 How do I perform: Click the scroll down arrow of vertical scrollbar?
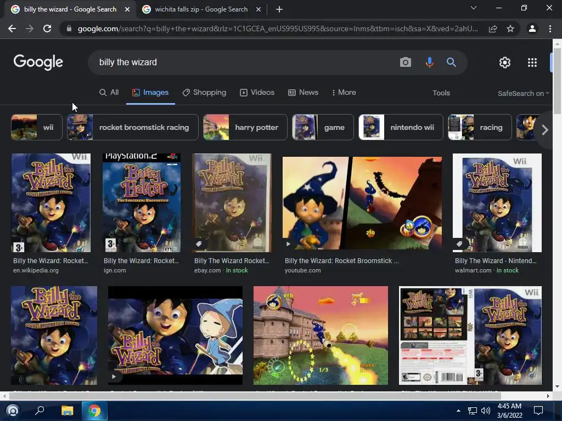tap(557, 386)
